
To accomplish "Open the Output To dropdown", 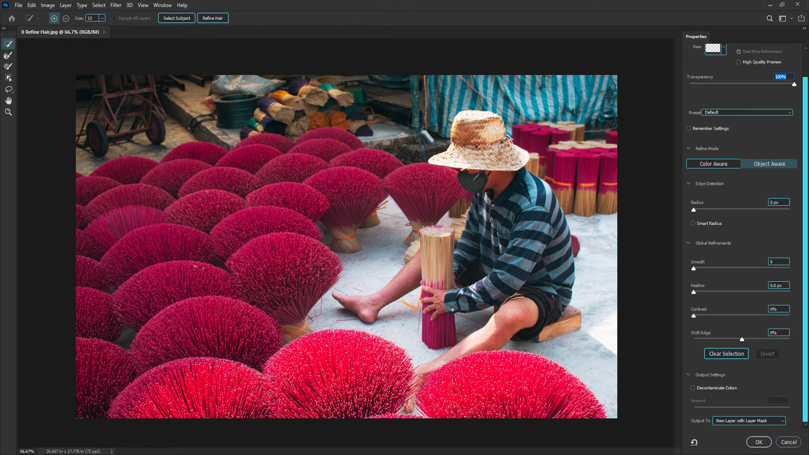I will [749, 420].
